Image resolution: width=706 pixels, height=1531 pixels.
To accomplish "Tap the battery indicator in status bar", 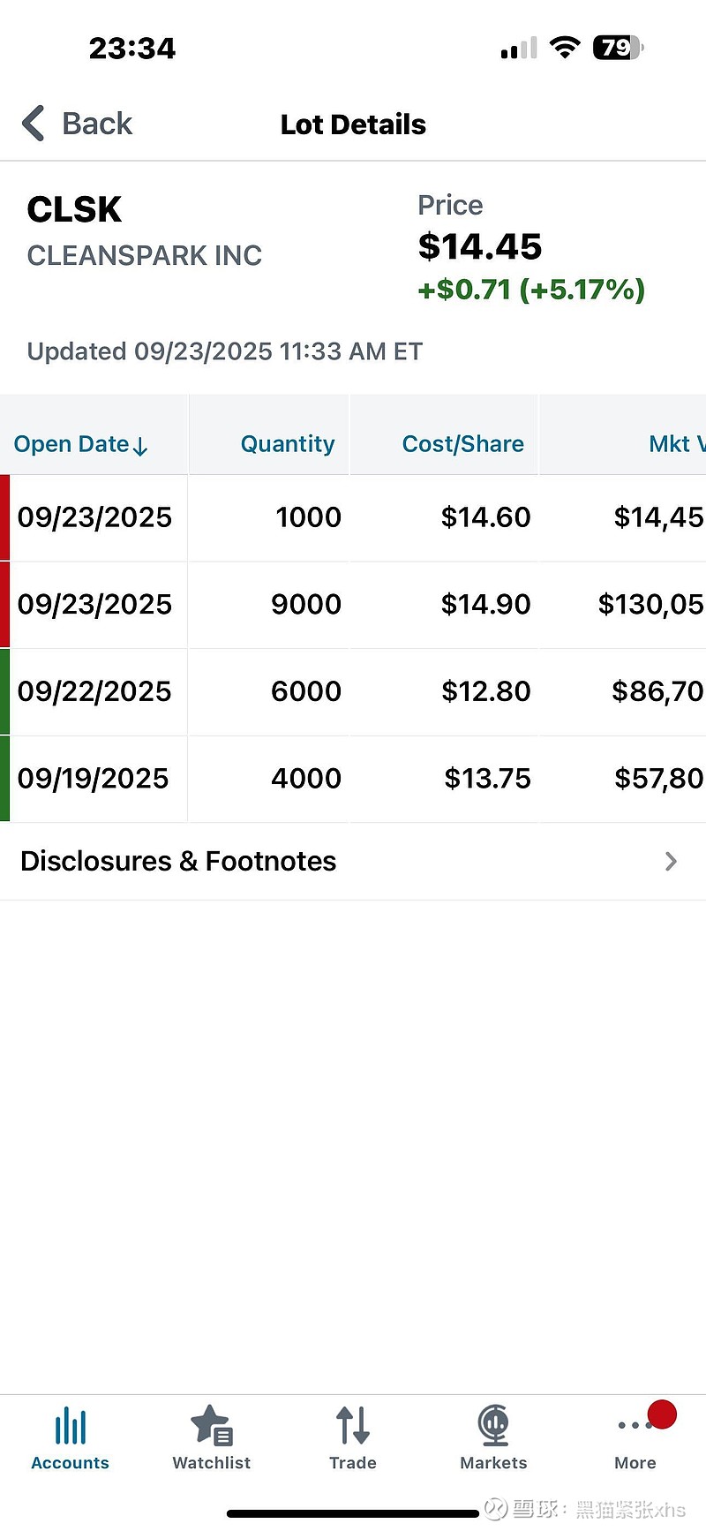I will click(618, 48).
